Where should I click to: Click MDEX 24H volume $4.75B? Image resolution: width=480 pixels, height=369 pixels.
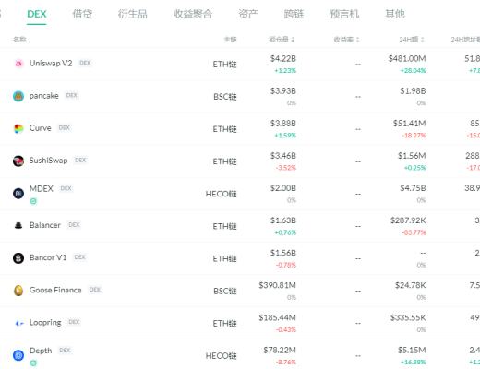413,188
